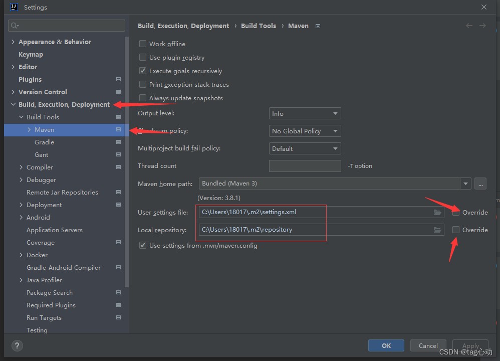Click Cancel button
The image size is (500, 361).
(428, 345)
